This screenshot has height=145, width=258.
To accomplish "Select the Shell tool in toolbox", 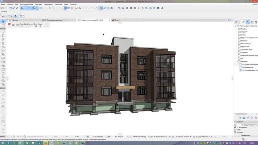I will 3,62.
